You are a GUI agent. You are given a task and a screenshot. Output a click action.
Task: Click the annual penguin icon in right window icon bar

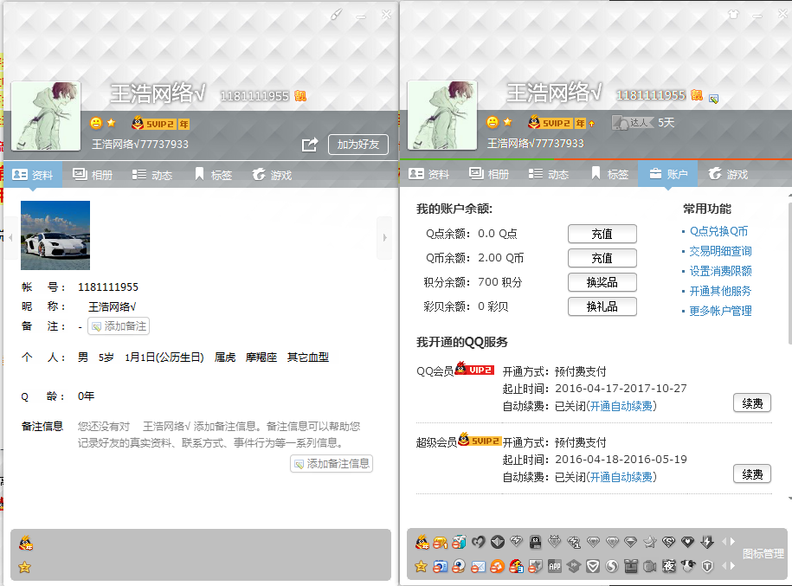[422, 543]
